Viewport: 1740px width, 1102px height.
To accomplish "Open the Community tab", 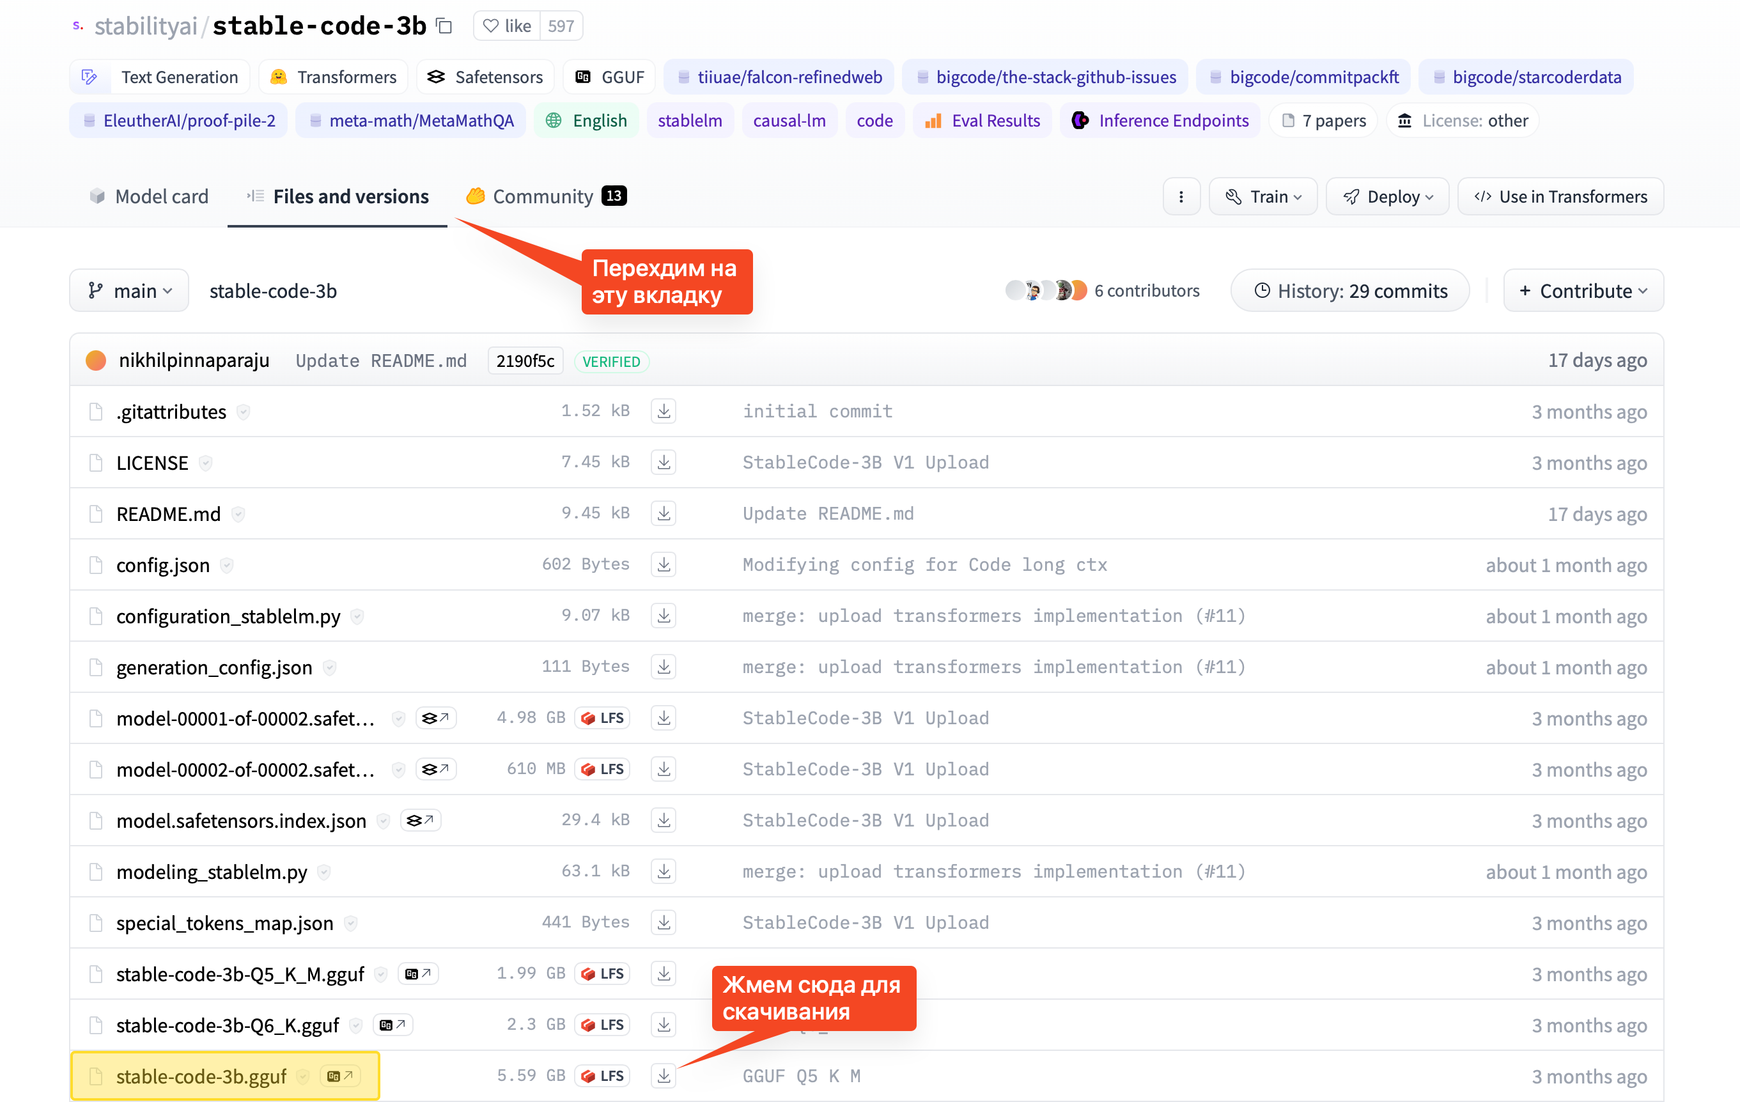I will pos(547,196).
